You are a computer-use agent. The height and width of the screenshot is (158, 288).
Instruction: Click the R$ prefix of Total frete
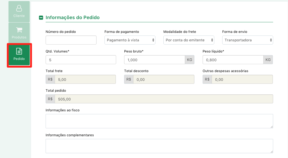(x=50, y=79)
